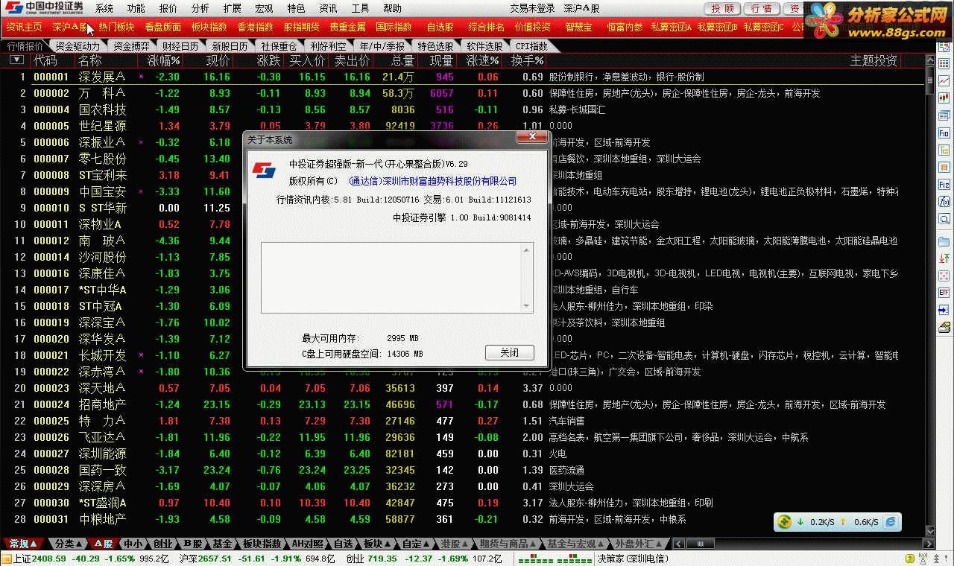Image resolution: width=954 pixels, height=566 pixels.
Task: Click the red and green up-down arrows icon
Action: click(x=944, y=258)
